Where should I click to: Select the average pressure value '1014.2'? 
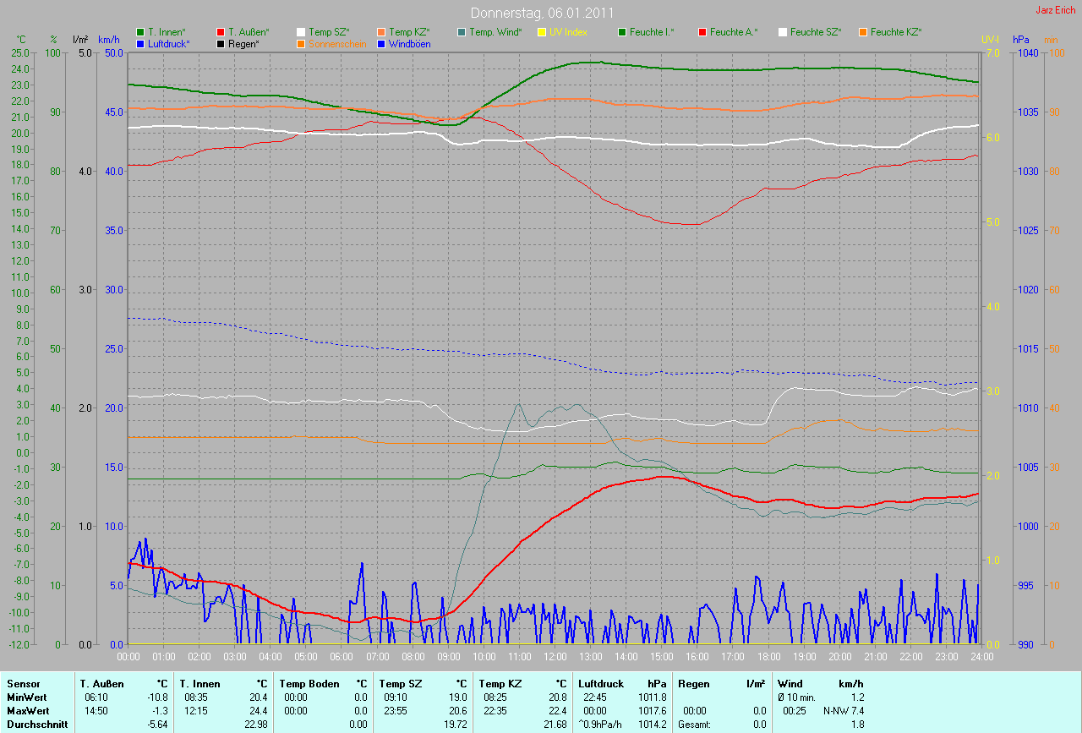click(652, 725)
